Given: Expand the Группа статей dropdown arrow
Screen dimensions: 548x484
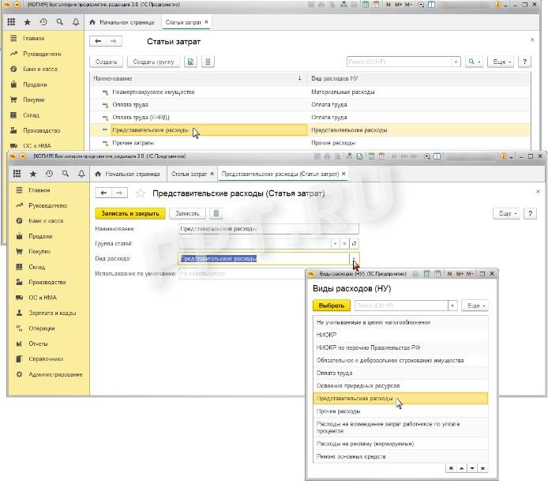Looking at the screenshot, I should [x=334, y=243].
